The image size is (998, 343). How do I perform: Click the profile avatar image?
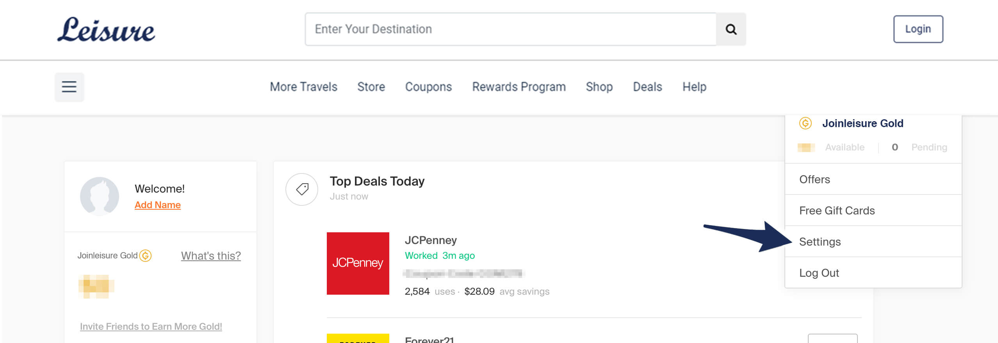[x=100, y=196]
